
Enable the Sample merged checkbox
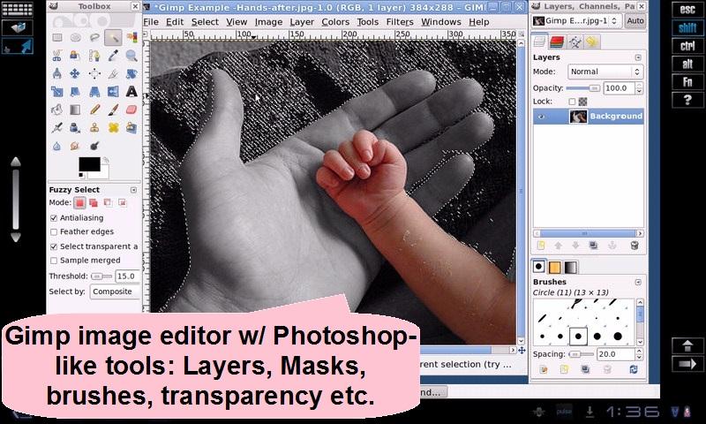click(54, 261)
